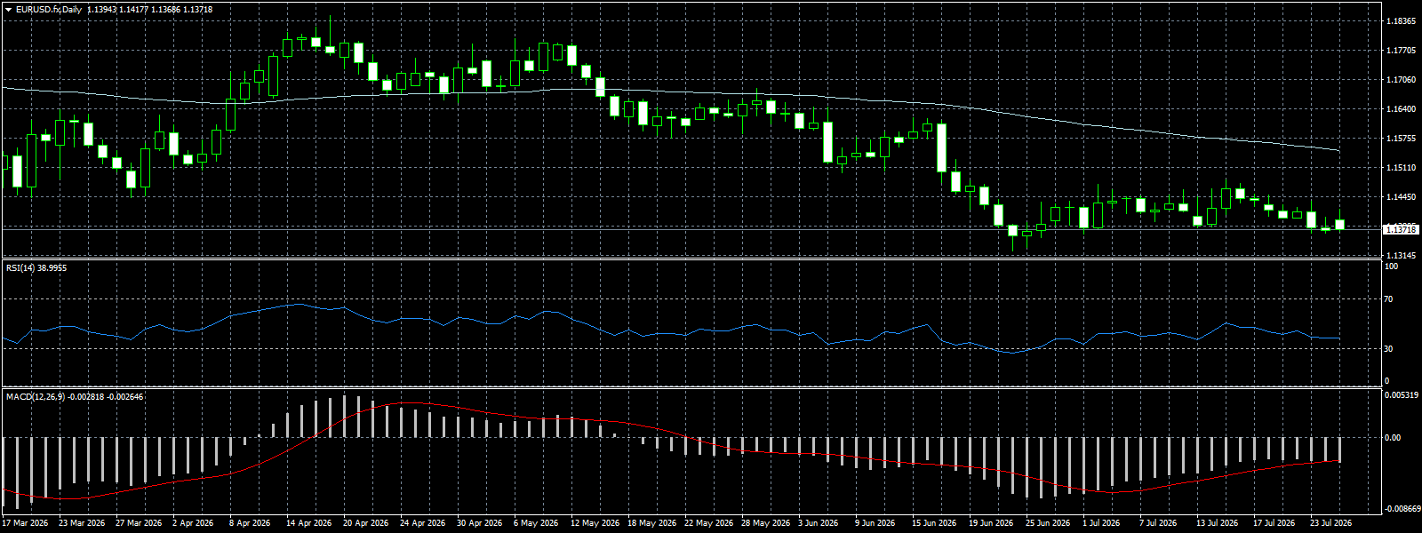This screenshot has width=1422, height=533.
Task: Click the RSI scale value 70
Action: (1389, 299)
